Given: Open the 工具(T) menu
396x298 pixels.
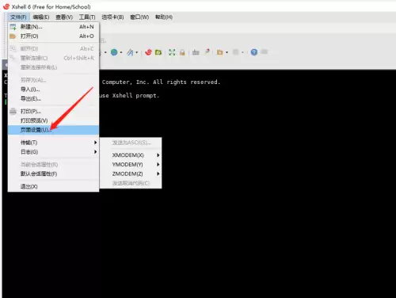Looking at the screenshot, I should [x=87, y=17].
